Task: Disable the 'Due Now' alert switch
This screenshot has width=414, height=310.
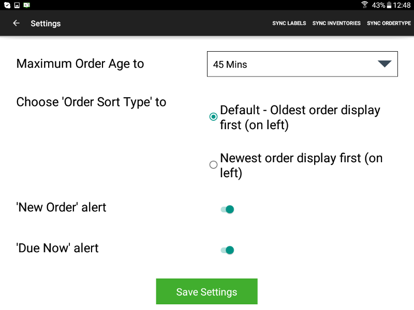Action: coord(227,250)
